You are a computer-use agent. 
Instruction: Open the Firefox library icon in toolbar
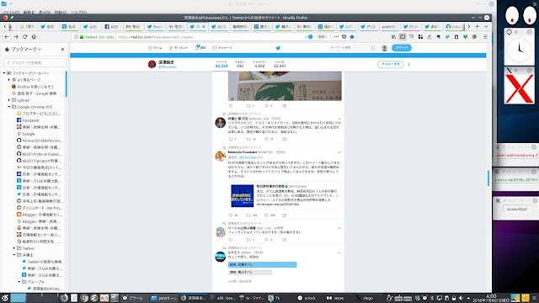pyautogui.click(x=393, y=37)
